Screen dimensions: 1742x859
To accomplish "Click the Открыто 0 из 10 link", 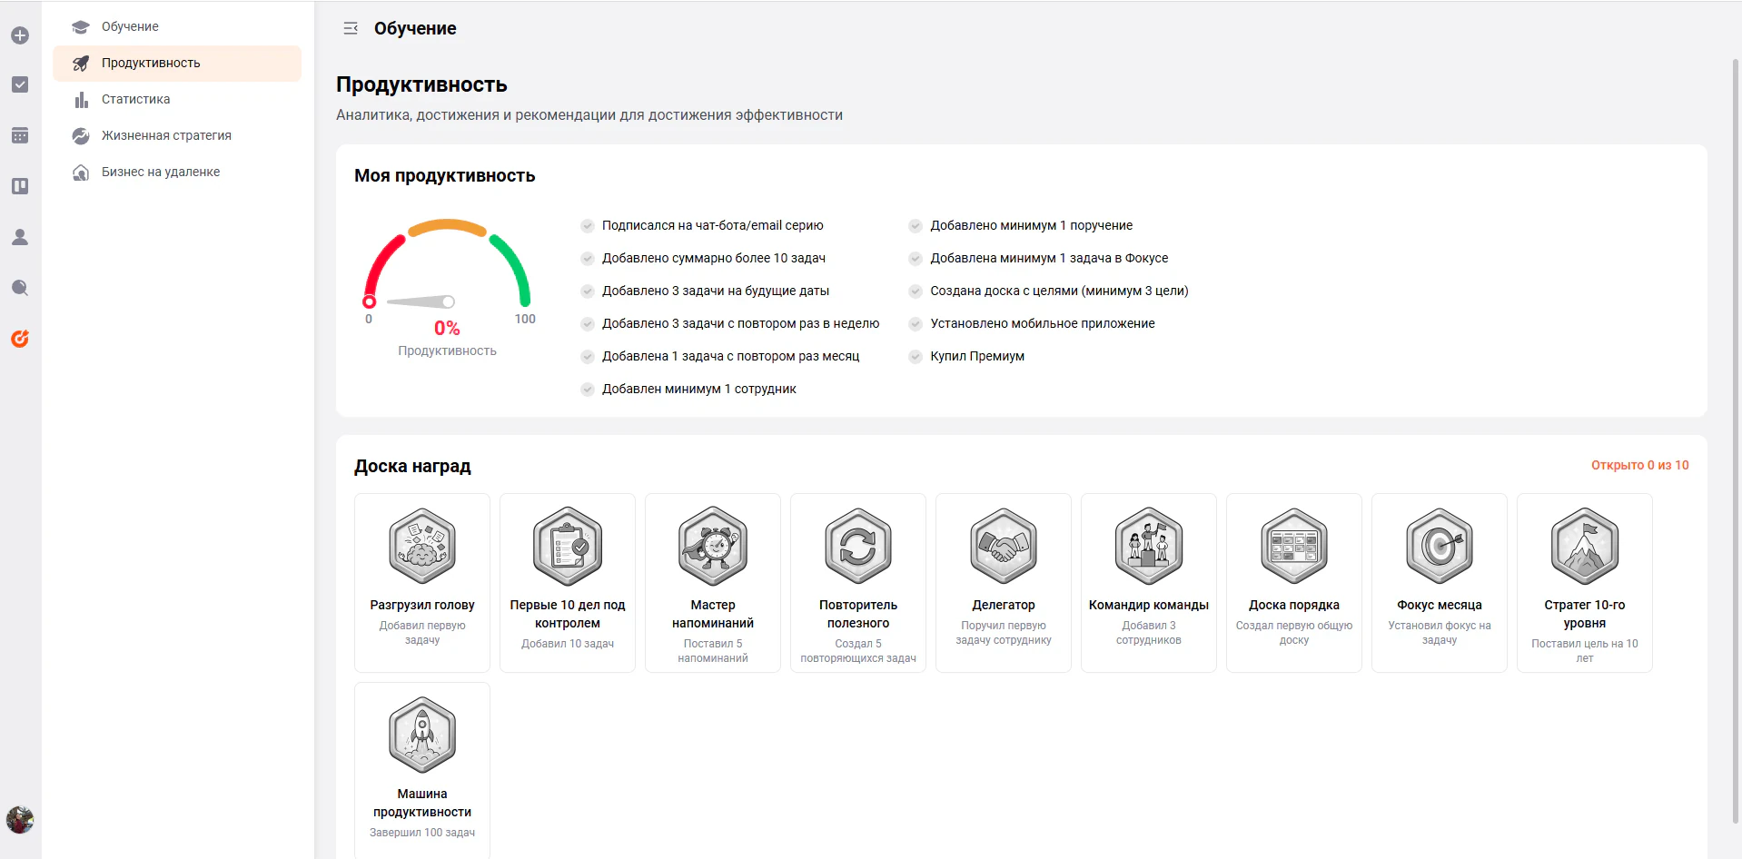I will coord(1639,465).
